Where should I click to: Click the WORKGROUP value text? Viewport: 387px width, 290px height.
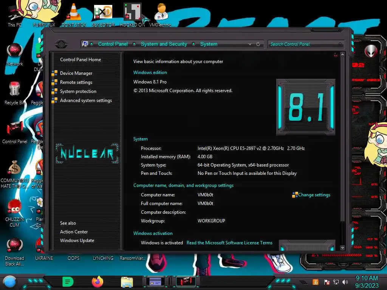211,221
